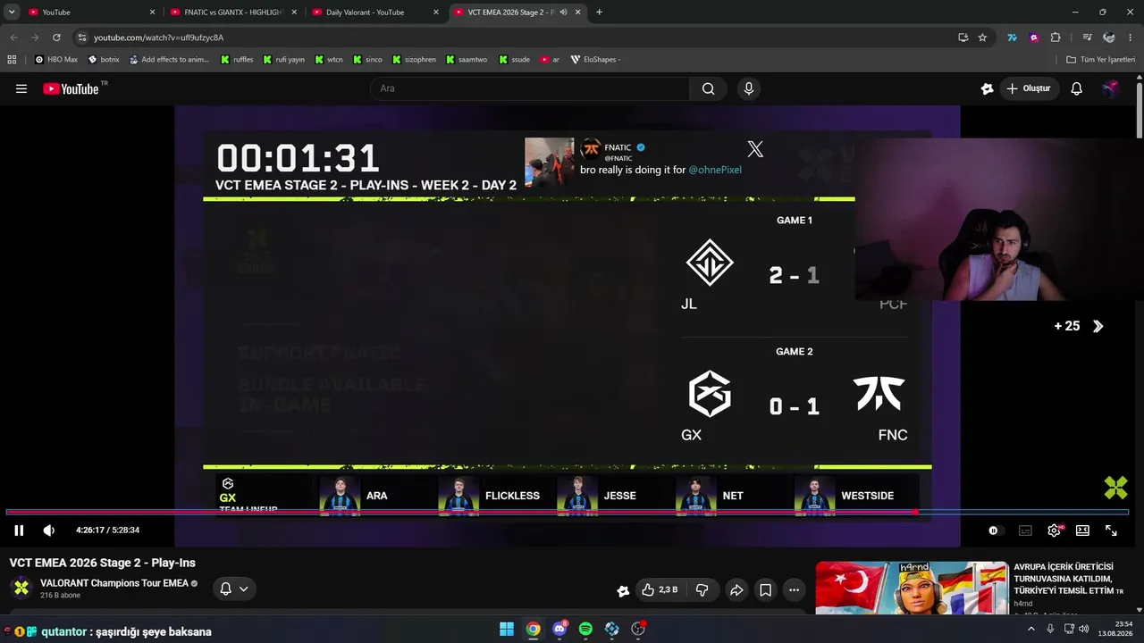Open the HBO Max bookmark
Screen dimensions: 1144x643
[x=56, y=60]
